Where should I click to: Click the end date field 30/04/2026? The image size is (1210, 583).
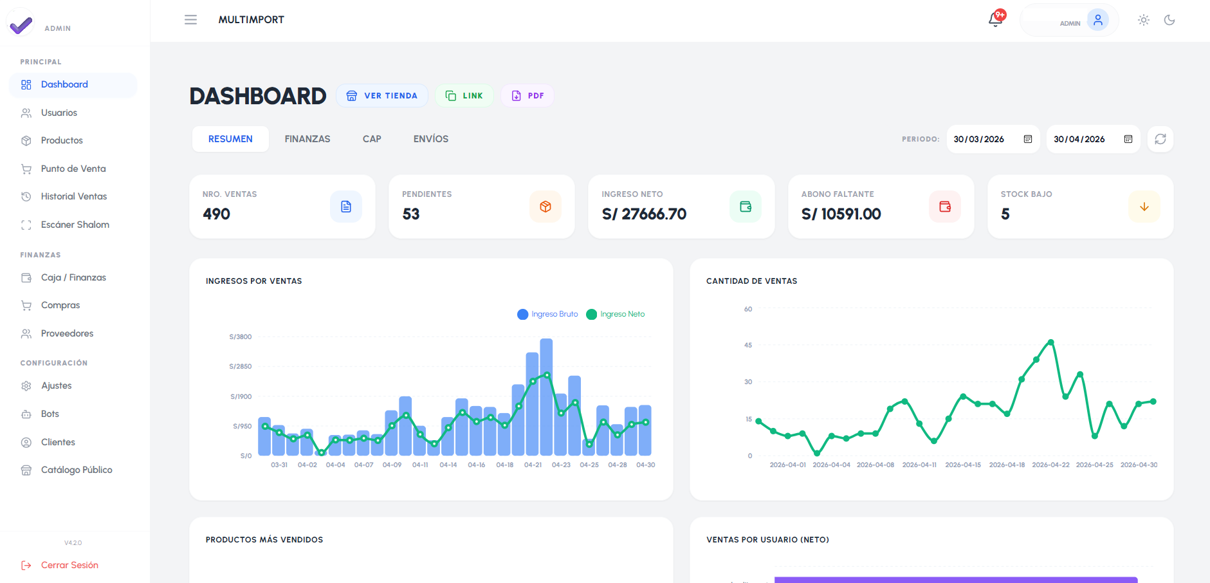click(x=1094, y=139)
